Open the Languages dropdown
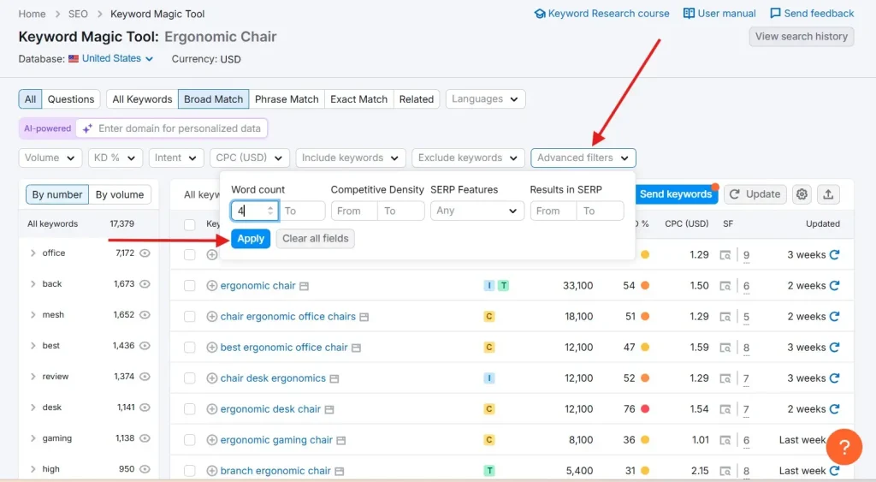The width and height of the screenshot is (876, 482). tap(485, 99)
